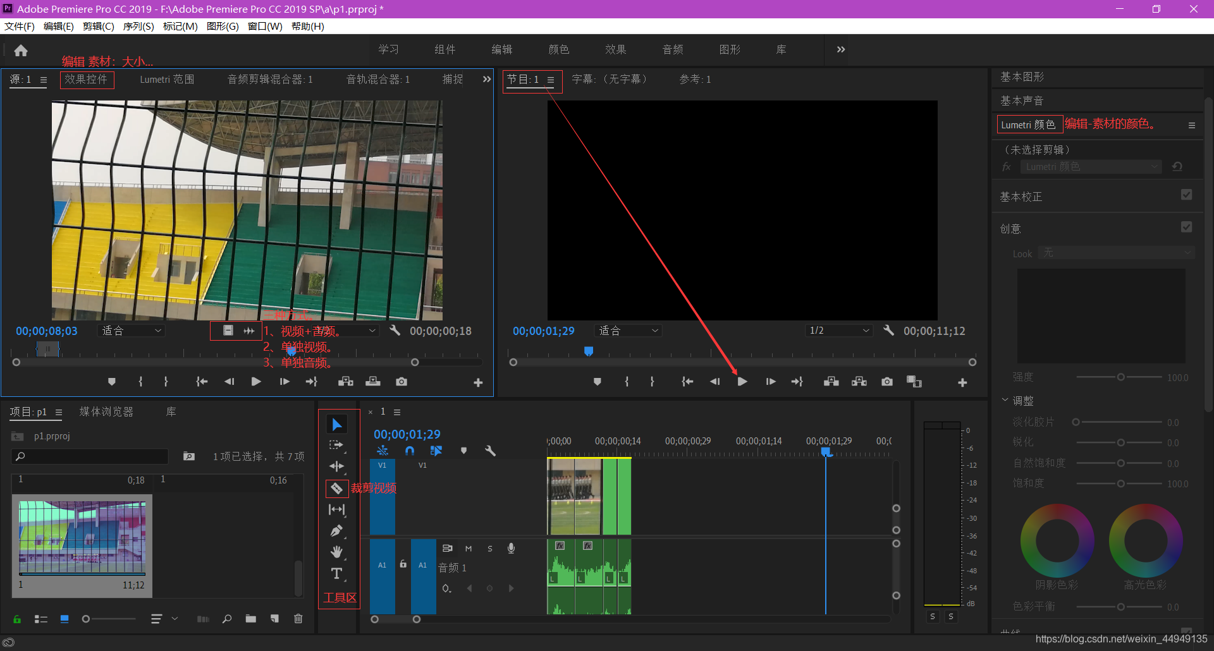Step forward one frame in Program monitor
1214x651 pixels.
point(771,382)
